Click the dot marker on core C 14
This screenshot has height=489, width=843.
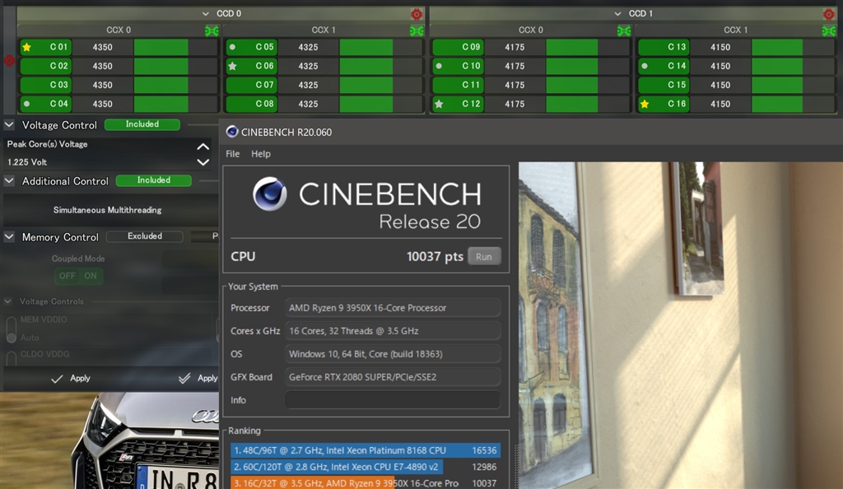[x=644, y=66]
